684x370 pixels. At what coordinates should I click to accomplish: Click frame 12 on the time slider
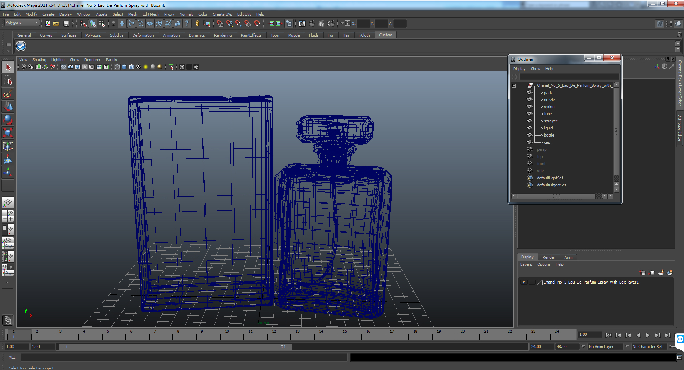point(274,334)
